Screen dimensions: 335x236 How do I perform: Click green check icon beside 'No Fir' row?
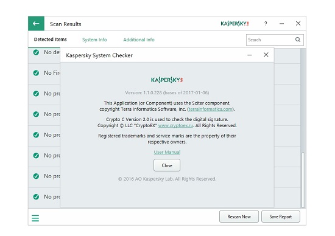[36, 73]
